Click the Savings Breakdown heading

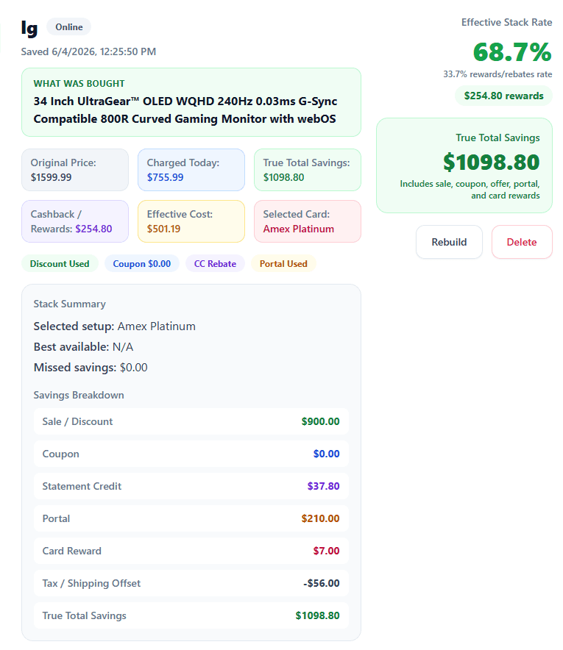click(x=79, y=395)
